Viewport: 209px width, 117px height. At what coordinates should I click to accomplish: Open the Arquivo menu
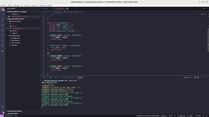4,6
